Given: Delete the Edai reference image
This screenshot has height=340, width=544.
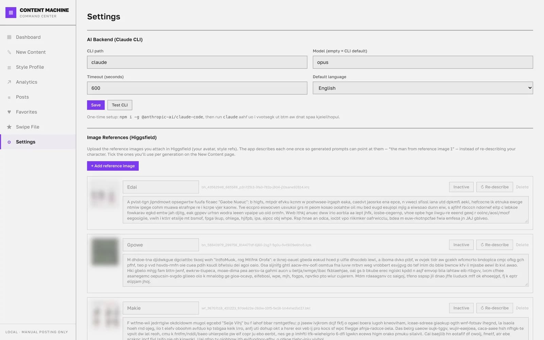Looking at the screenshot, I should pyautogui.click(x=522, y=187).
